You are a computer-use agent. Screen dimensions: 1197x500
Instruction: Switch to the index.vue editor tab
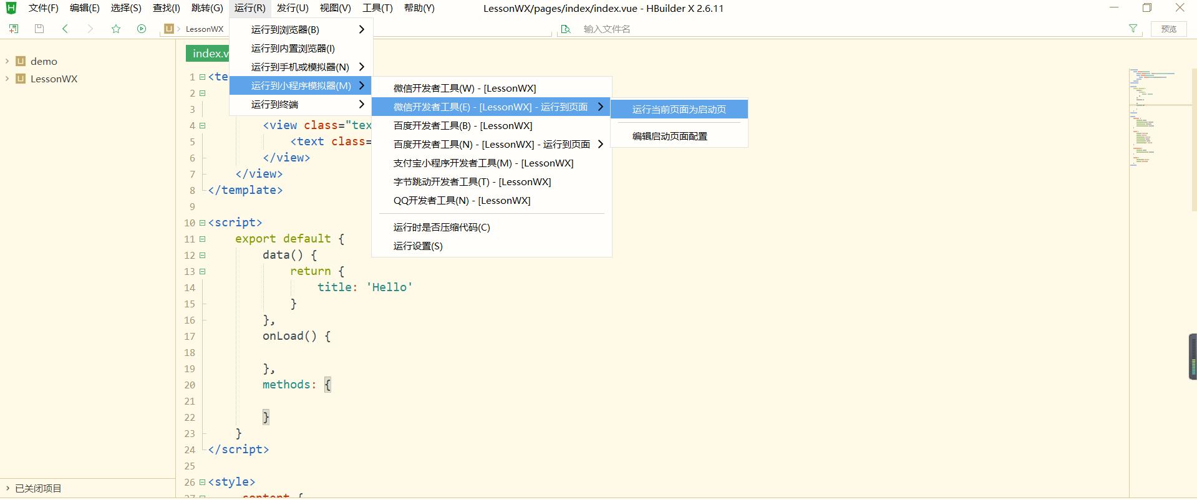208,54
